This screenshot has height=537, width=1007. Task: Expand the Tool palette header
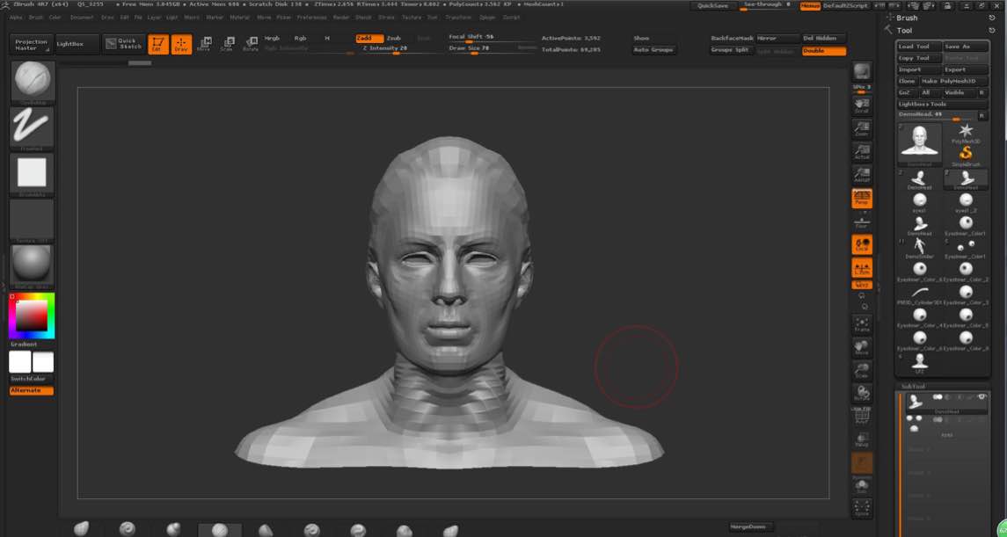[x=904, y=31]
